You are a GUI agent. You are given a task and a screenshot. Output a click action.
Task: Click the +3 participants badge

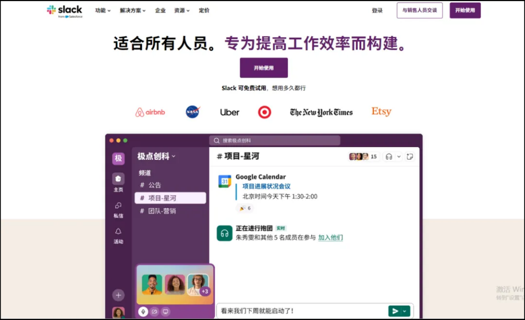205,291
